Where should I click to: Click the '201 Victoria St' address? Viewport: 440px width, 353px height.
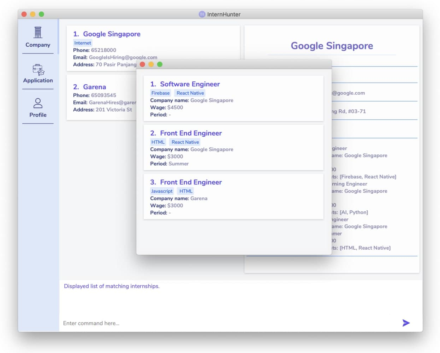(x=114, y=109)
